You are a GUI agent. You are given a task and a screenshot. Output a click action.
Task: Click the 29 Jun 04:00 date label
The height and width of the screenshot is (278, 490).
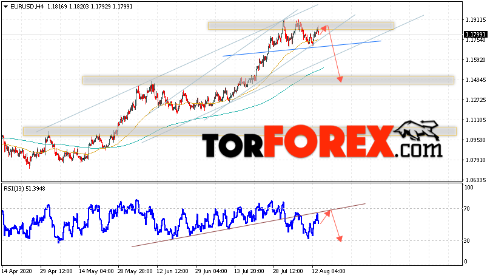(211, 271)
